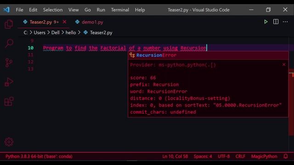Open the Extensions view

9,101
